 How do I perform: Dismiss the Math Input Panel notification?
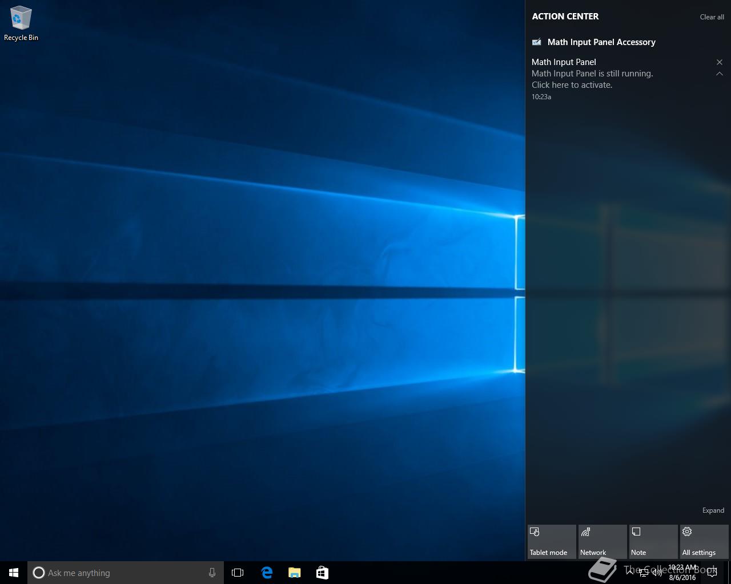[x=720, y=62]
